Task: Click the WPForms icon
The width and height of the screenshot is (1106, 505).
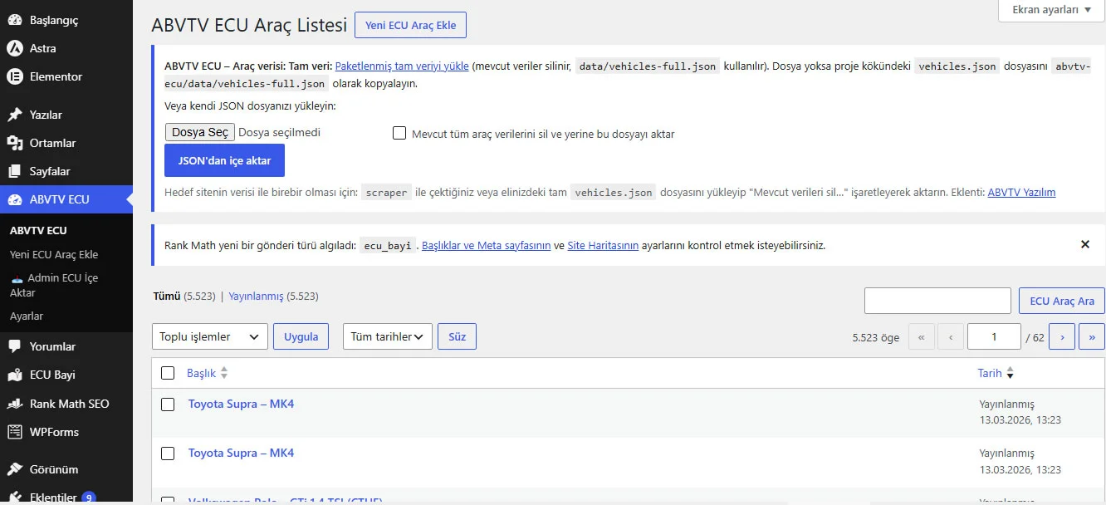Action: (x=14, y=432)
